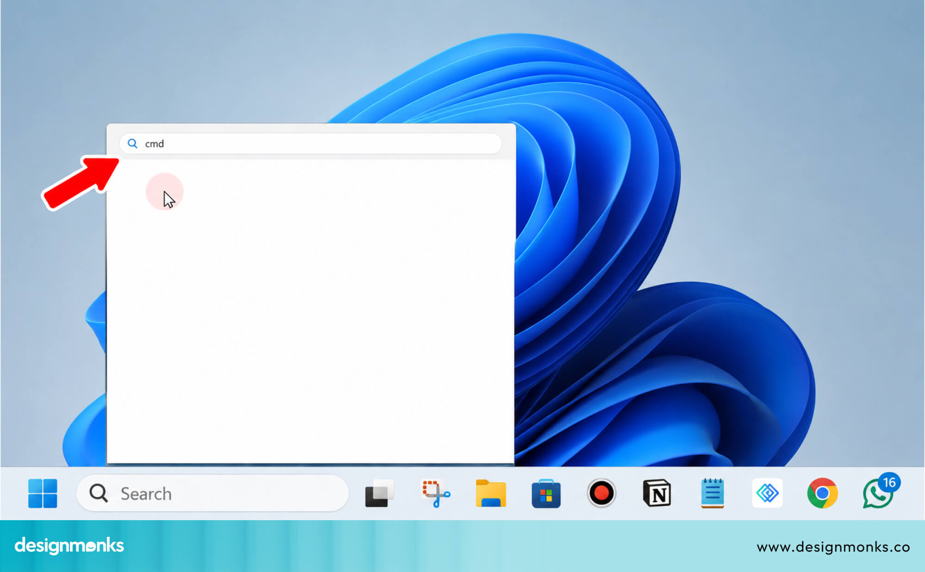Click the magnifier icon in taskbar Search
Viewport: 925px width, 572px height.
tap(99, 493)
